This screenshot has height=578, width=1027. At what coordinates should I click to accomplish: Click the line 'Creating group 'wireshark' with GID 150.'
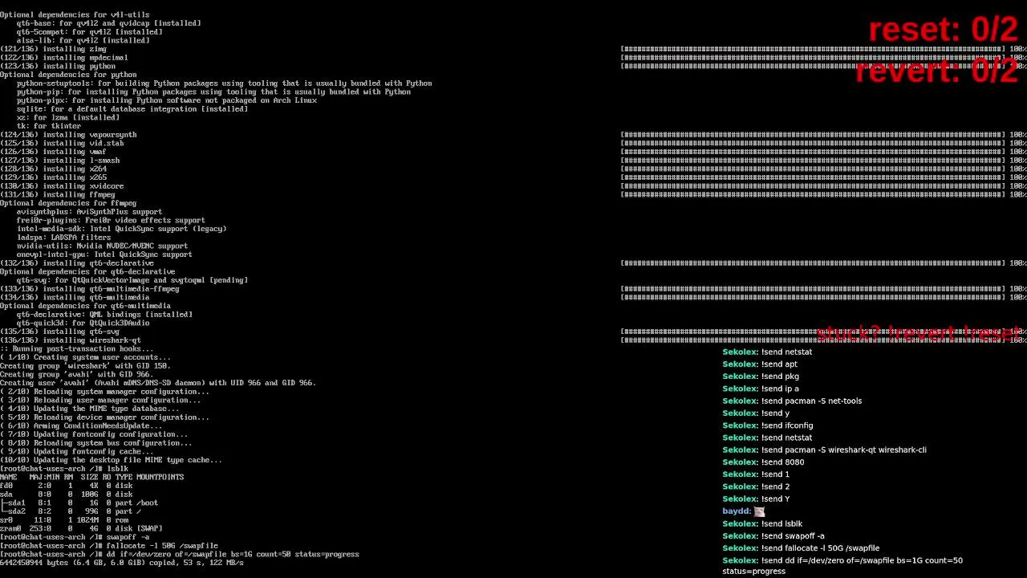click(x=85, y=366)
